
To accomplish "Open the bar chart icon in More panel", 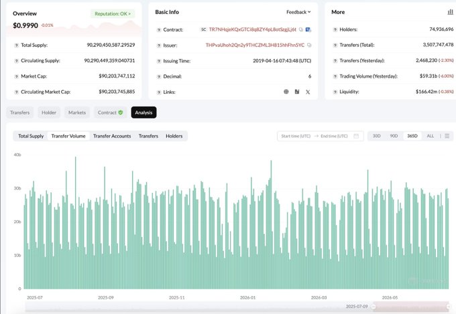I will pyautogui.click(x=450, y=12).
